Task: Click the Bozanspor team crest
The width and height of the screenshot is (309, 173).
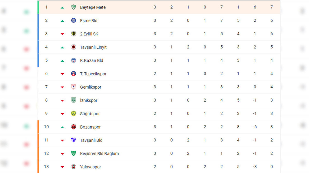Action: pos(73,127)
